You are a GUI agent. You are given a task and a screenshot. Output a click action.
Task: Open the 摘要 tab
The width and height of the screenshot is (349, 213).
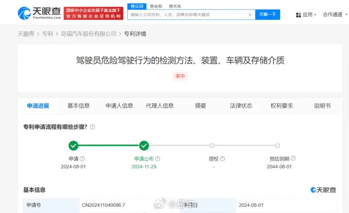[x=201, y=106]
